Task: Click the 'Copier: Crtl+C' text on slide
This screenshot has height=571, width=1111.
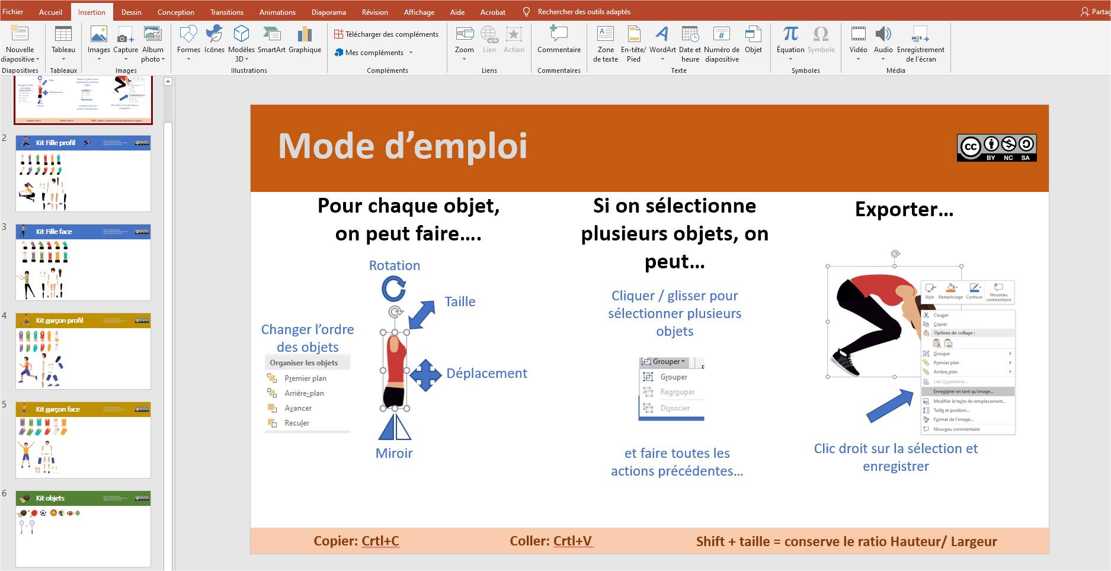Action: [x=356, y=541]
